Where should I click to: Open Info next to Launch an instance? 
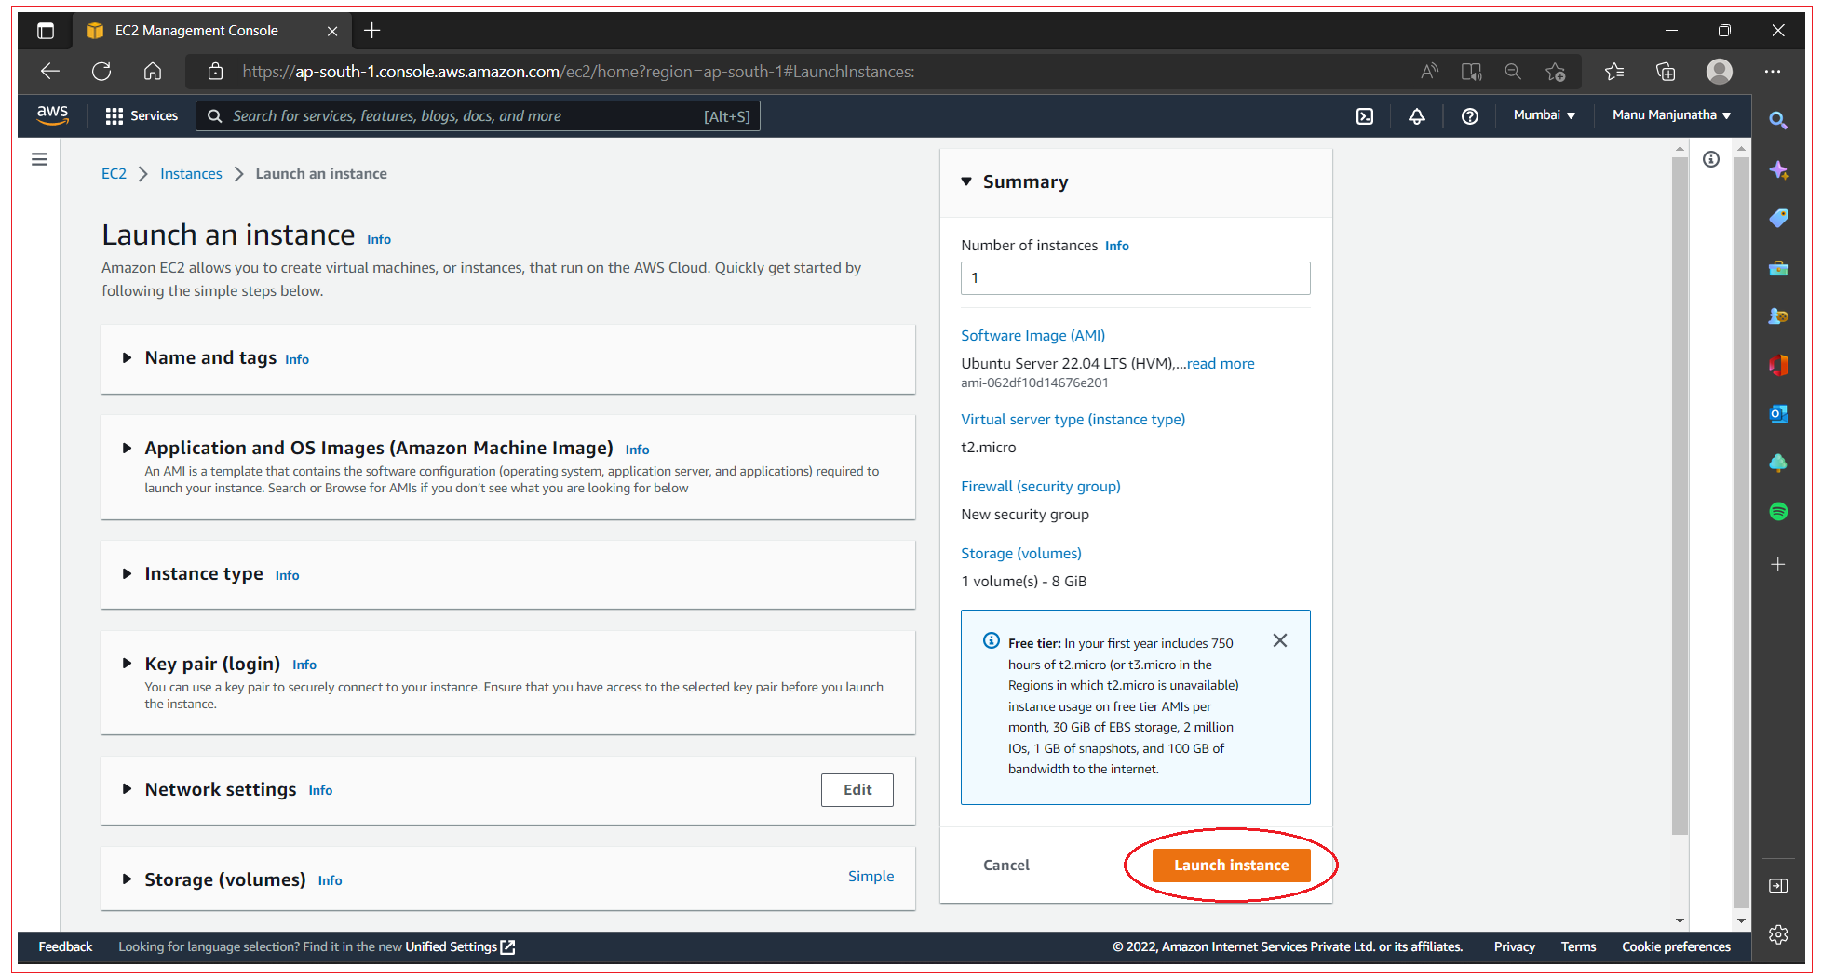click(379, 239)
